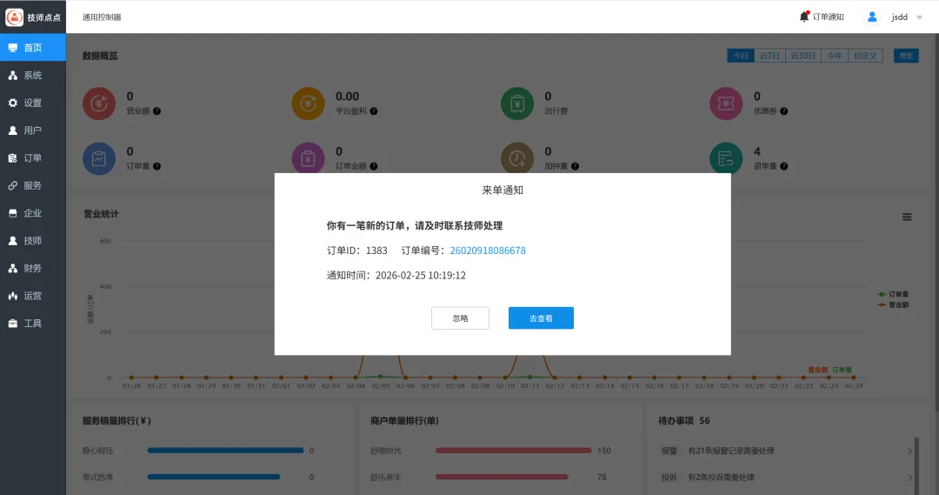Open 财务 in the sidebar menu

(x=32, y=268)
